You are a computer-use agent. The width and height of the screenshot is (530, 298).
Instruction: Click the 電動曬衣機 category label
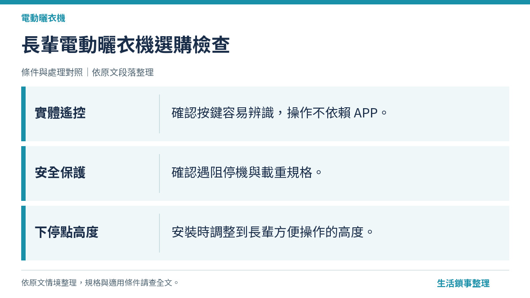tap(43, 18)
